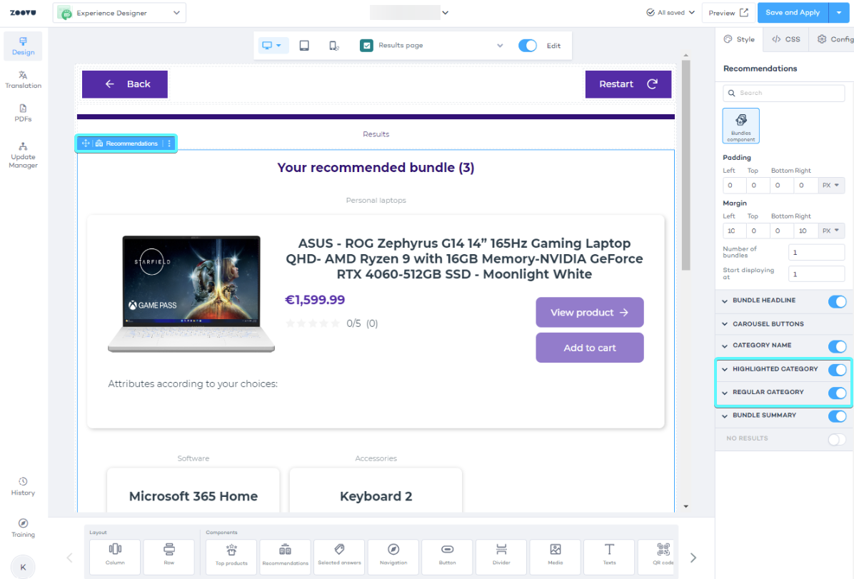Click the Save and Apply button
The width and height of the screenshot is (854, 579).
pyautogui.click(x=793, y=13)
